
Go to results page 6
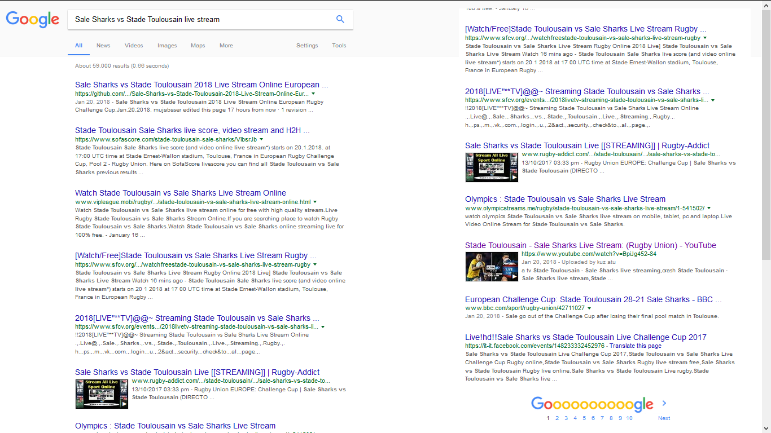click(x=593, y=418)
